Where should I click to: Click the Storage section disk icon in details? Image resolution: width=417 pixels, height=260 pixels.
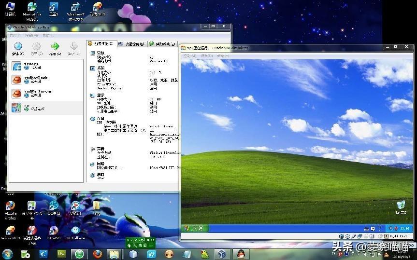click(x=93, y=119)
